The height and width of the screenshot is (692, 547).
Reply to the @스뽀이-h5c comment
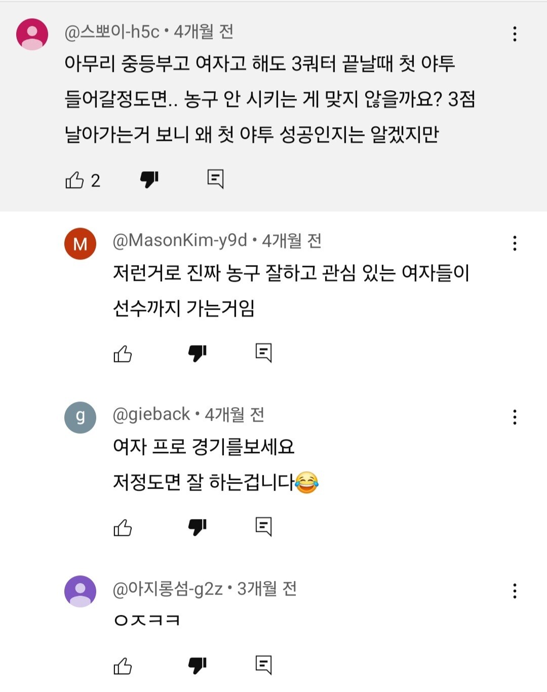click(x=215, y=179)
